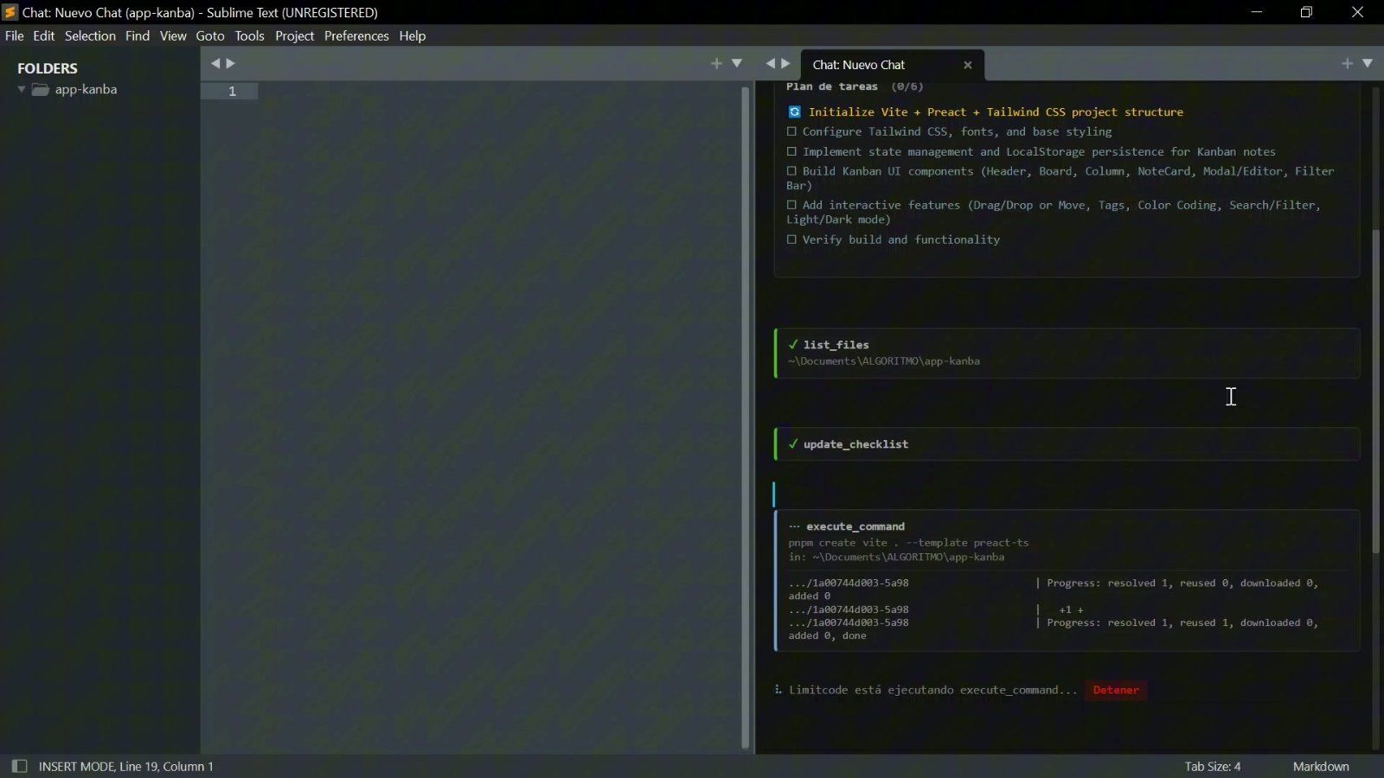The image size is (1384, 778).
Task: Open the Goto menu
Action: (x=210, y=35)
